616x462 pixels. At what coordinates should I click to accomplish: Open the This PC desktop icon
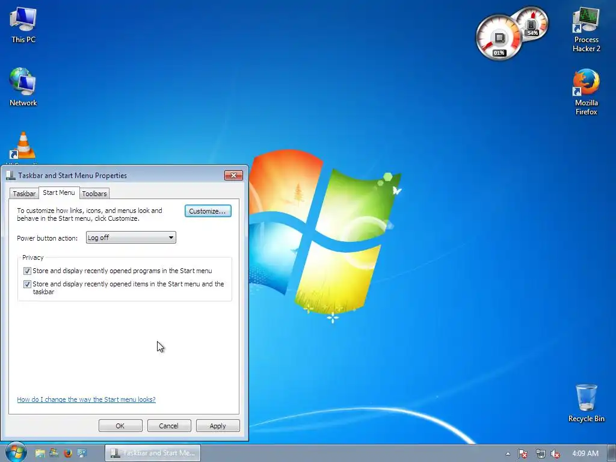pyautogui.click(x=23, y=25)
